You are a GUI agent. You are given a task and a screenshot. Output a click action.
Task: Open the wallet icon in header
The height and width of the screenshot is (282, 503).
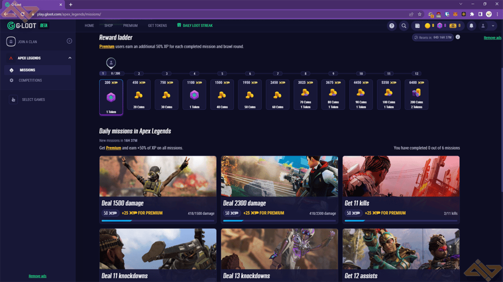[x=418, y=25]
